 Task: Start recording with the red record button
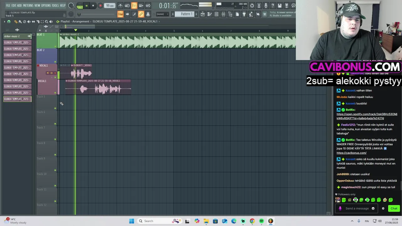click(x=100, y=6)
